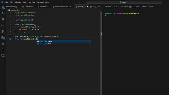The height and width of the screenshot is (95, 169).
Task: Click excel.py in the breadcrumb
Action: point(13,10)
